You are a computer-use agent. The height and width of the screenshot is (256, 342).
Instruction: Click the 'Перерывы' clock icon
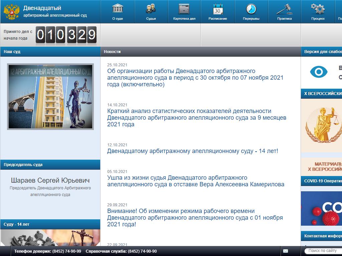(251, 9)
